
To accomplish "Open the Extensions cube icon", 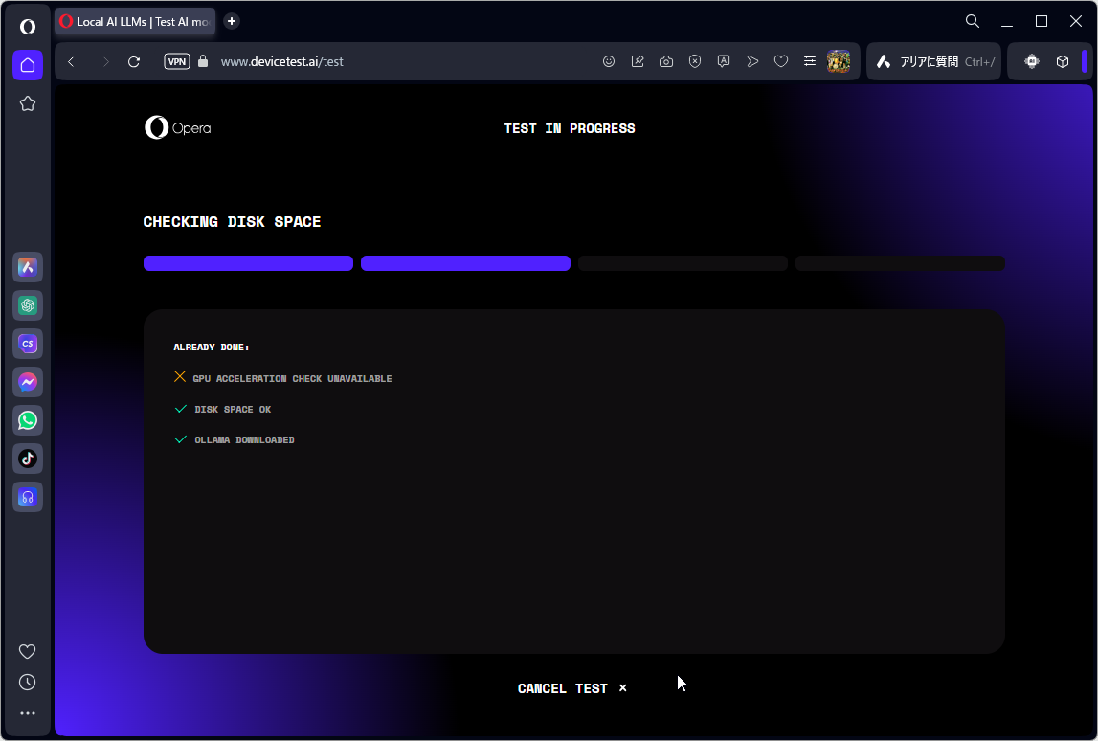I will 1063,61.
